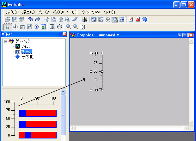This screenshot has height=141, width=196.
Task: Click the eraser delete icon
Action: (75, 19)
